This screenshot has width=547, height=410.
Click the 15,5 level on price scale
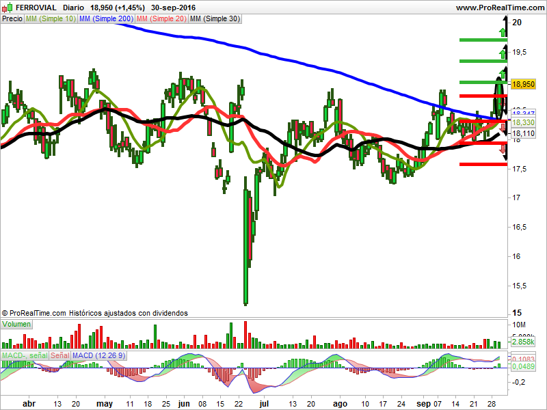point(519,286)
